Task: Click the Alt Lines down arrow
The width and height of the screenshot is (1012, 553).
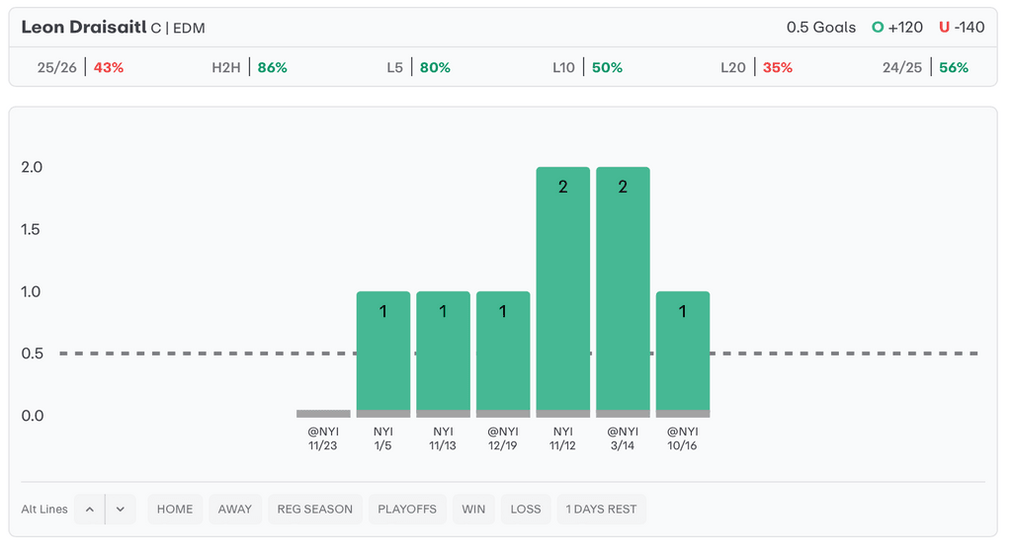Action: pyautogui.click(x=120, y=510)
